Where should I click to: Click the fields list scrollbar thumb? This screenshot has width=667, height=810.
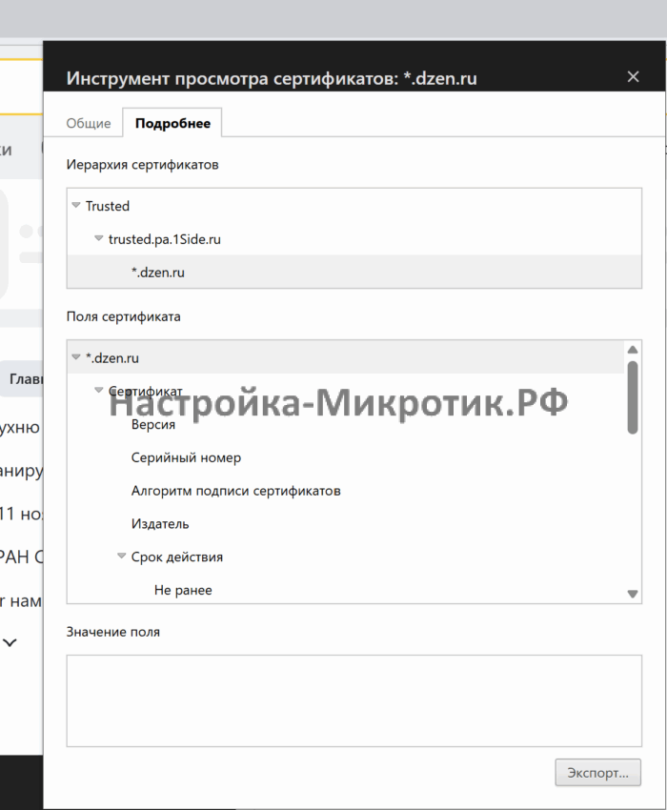click(633, 397)
